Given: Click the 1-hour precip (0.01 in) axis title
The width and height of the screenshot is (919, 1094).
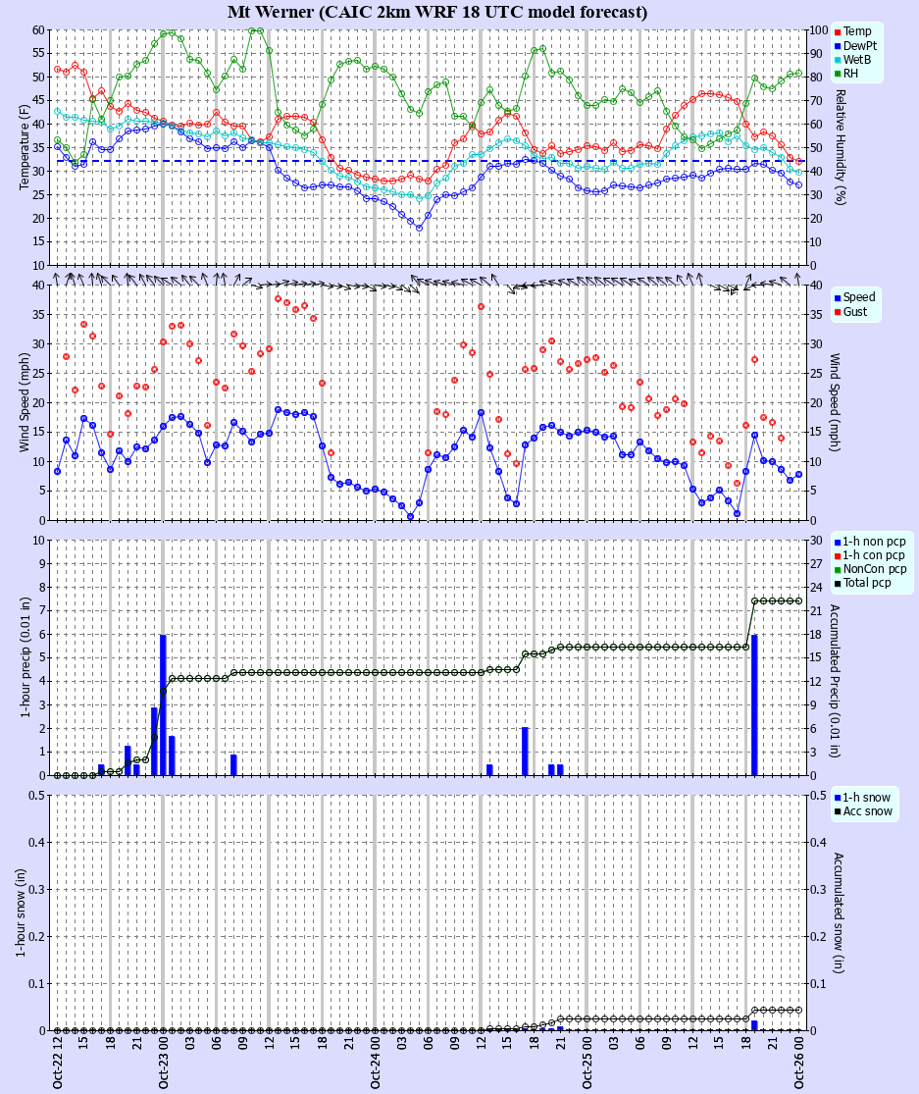Looking at the screenshot, I should [x=25, y=657].
